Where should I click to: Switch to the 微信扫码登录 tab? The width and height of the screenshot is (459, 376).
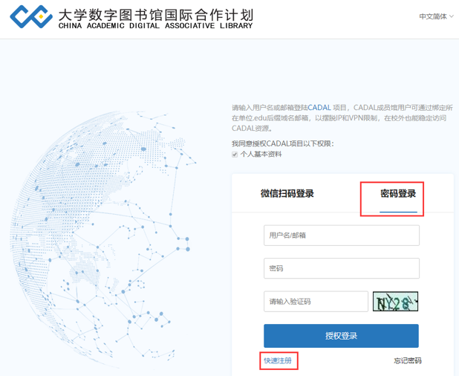(287, 193)
